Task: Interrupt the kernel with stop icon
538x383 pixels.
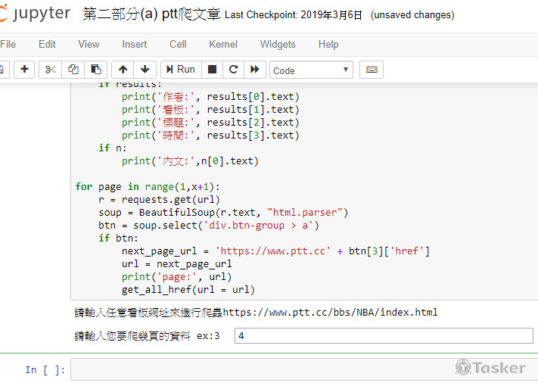Action: (x=212, y=70)
